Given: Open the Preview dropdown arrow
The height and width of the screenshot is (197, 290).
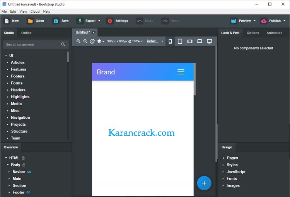Looking at the screenshot, I should pos(255,21).
